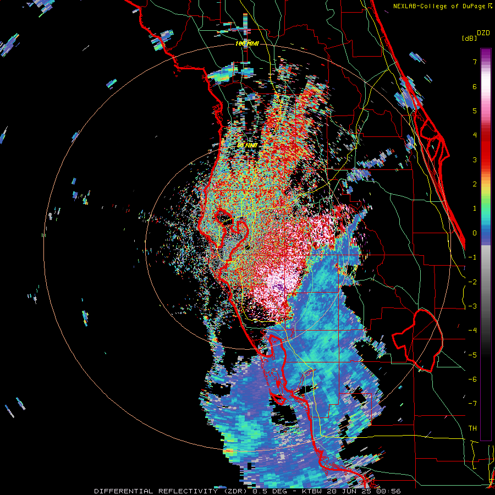Viewport: 495px width, 495px height.
Task: Click the -2 value on the color scale
Action: point(472,282)
